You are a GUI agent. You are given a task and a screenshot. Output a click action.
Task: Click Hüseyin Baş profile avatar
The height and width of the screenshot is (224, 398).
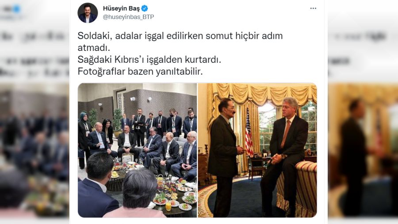[x=88, y=13]
